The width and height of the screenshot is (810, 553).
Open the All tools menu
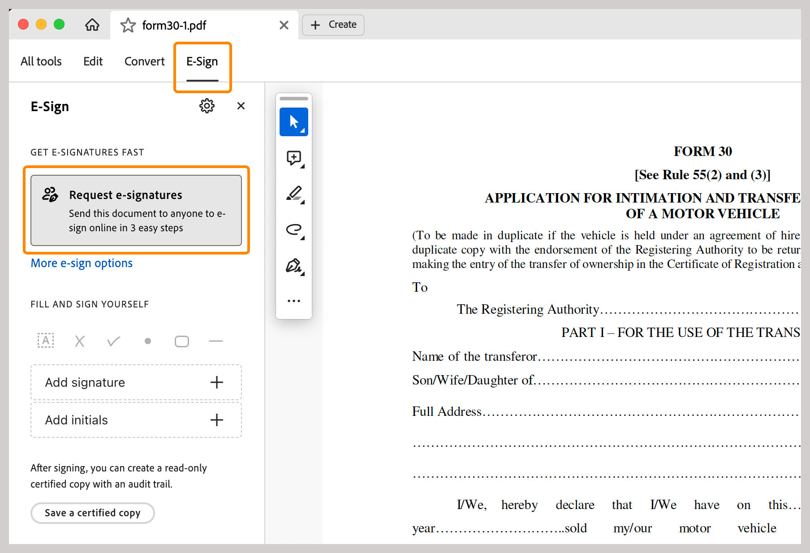click(41, 61)
